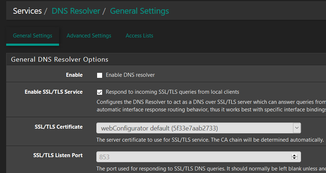326x173 pixels.
Task: Decrement the listen port with down arrow
Action: pos(294,158)
